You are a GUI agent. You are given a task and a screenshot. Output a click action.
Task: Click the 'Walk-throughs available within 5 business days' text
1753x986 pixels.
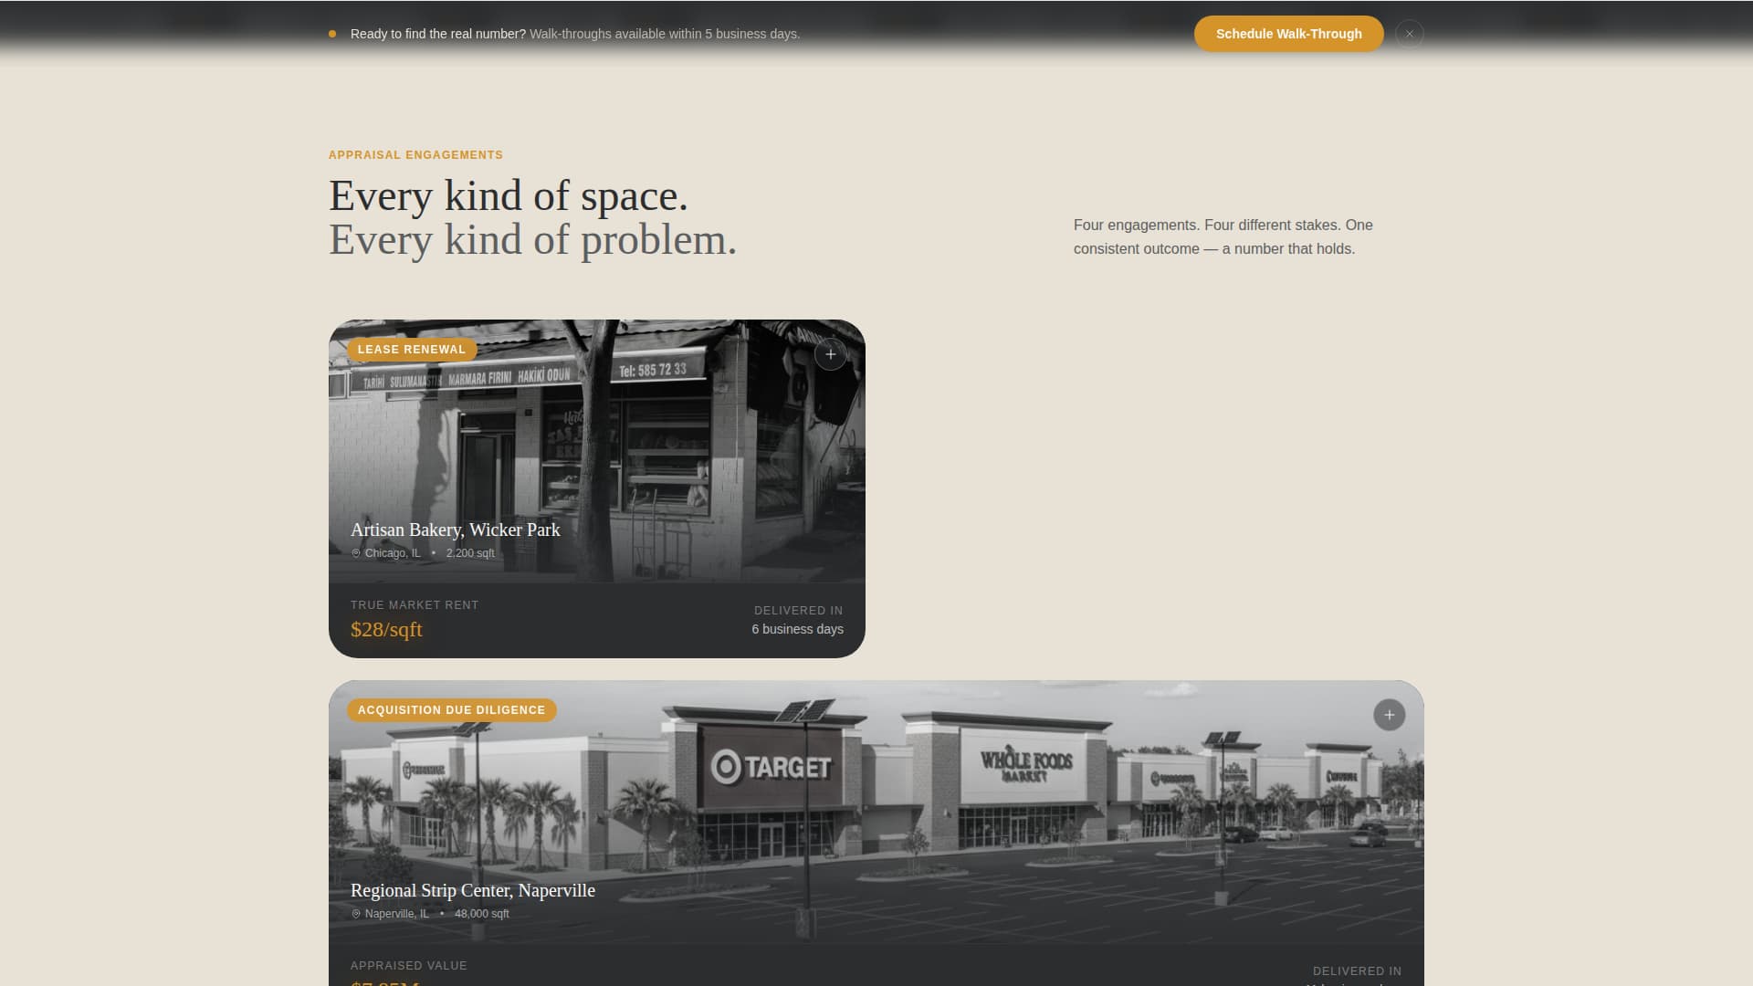pyautogui.click(x=664, y=33)
